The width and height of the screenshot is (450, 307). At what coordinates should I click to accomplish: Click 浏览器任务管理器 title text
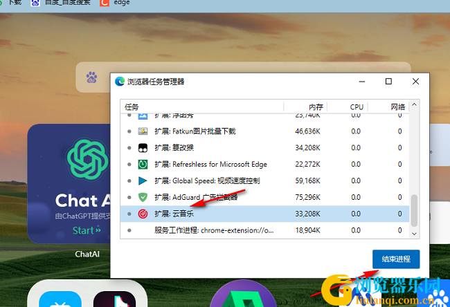[156, 82]
